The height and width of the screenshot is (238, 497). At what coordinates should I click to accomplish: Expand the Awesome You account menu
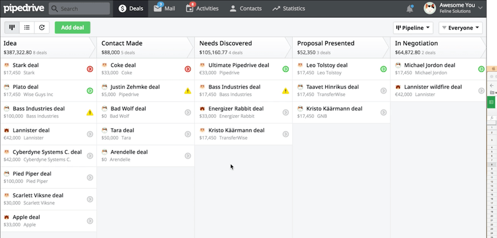(480, 8)
